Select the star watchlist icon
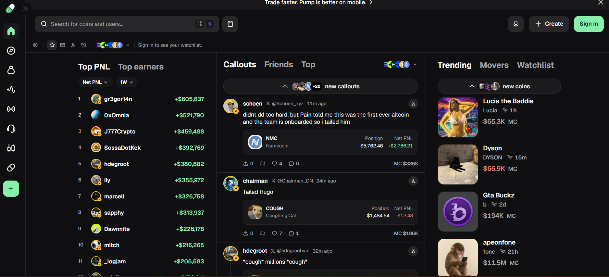The width and height of the screenshot is (609, 277). pyautogui.click(x=52, y=45)
